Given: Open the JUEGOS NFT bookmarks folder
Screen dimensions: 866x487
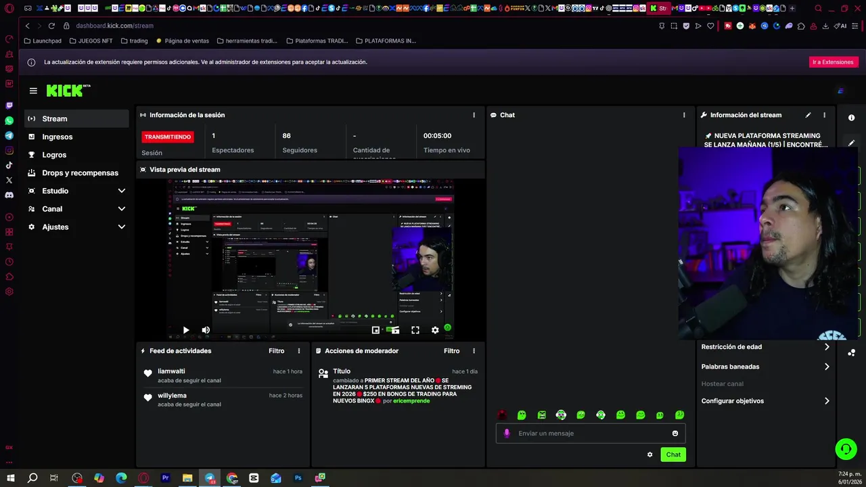Looking at the screenshot, I should pyautogui.click(x=91, y=41).
